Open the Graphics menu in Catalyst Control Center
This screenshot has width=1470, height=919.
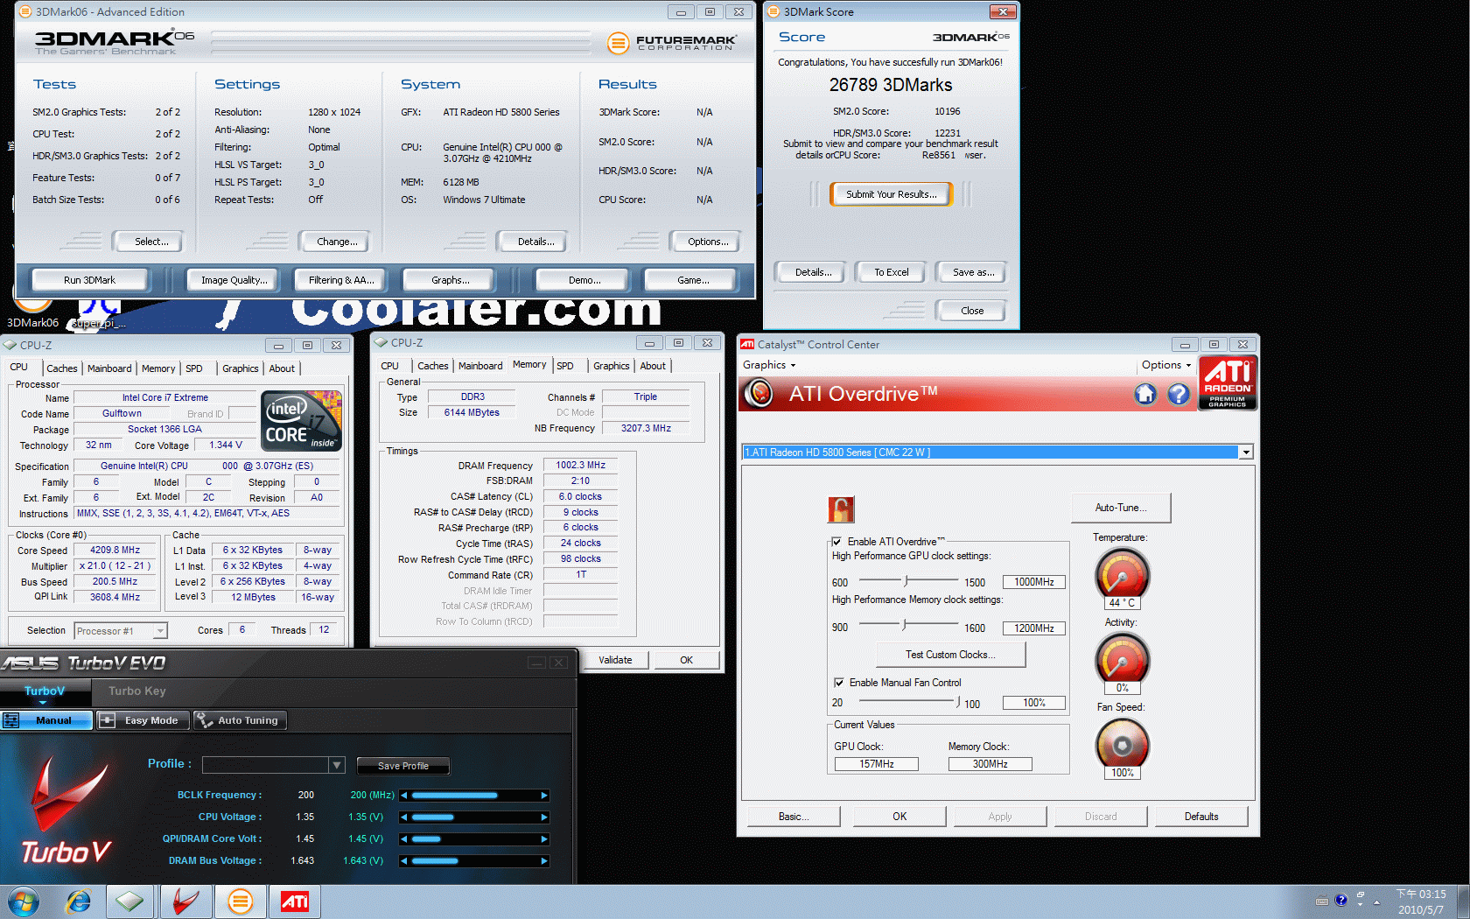[769, 365]
